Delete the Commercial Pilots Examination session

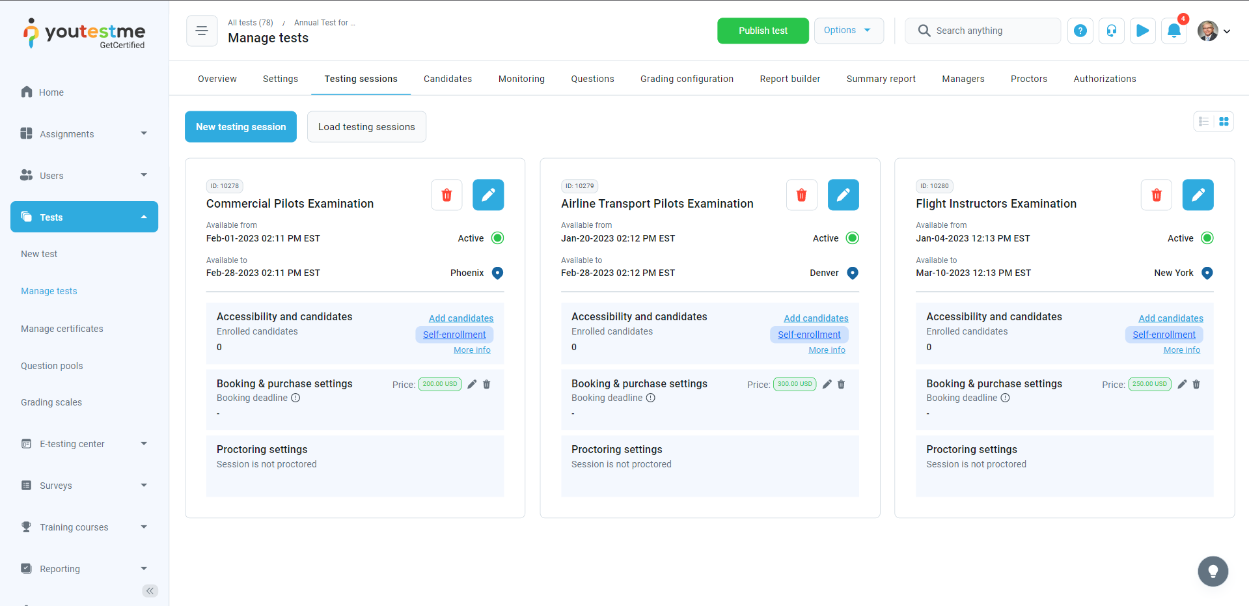[446, 195]
